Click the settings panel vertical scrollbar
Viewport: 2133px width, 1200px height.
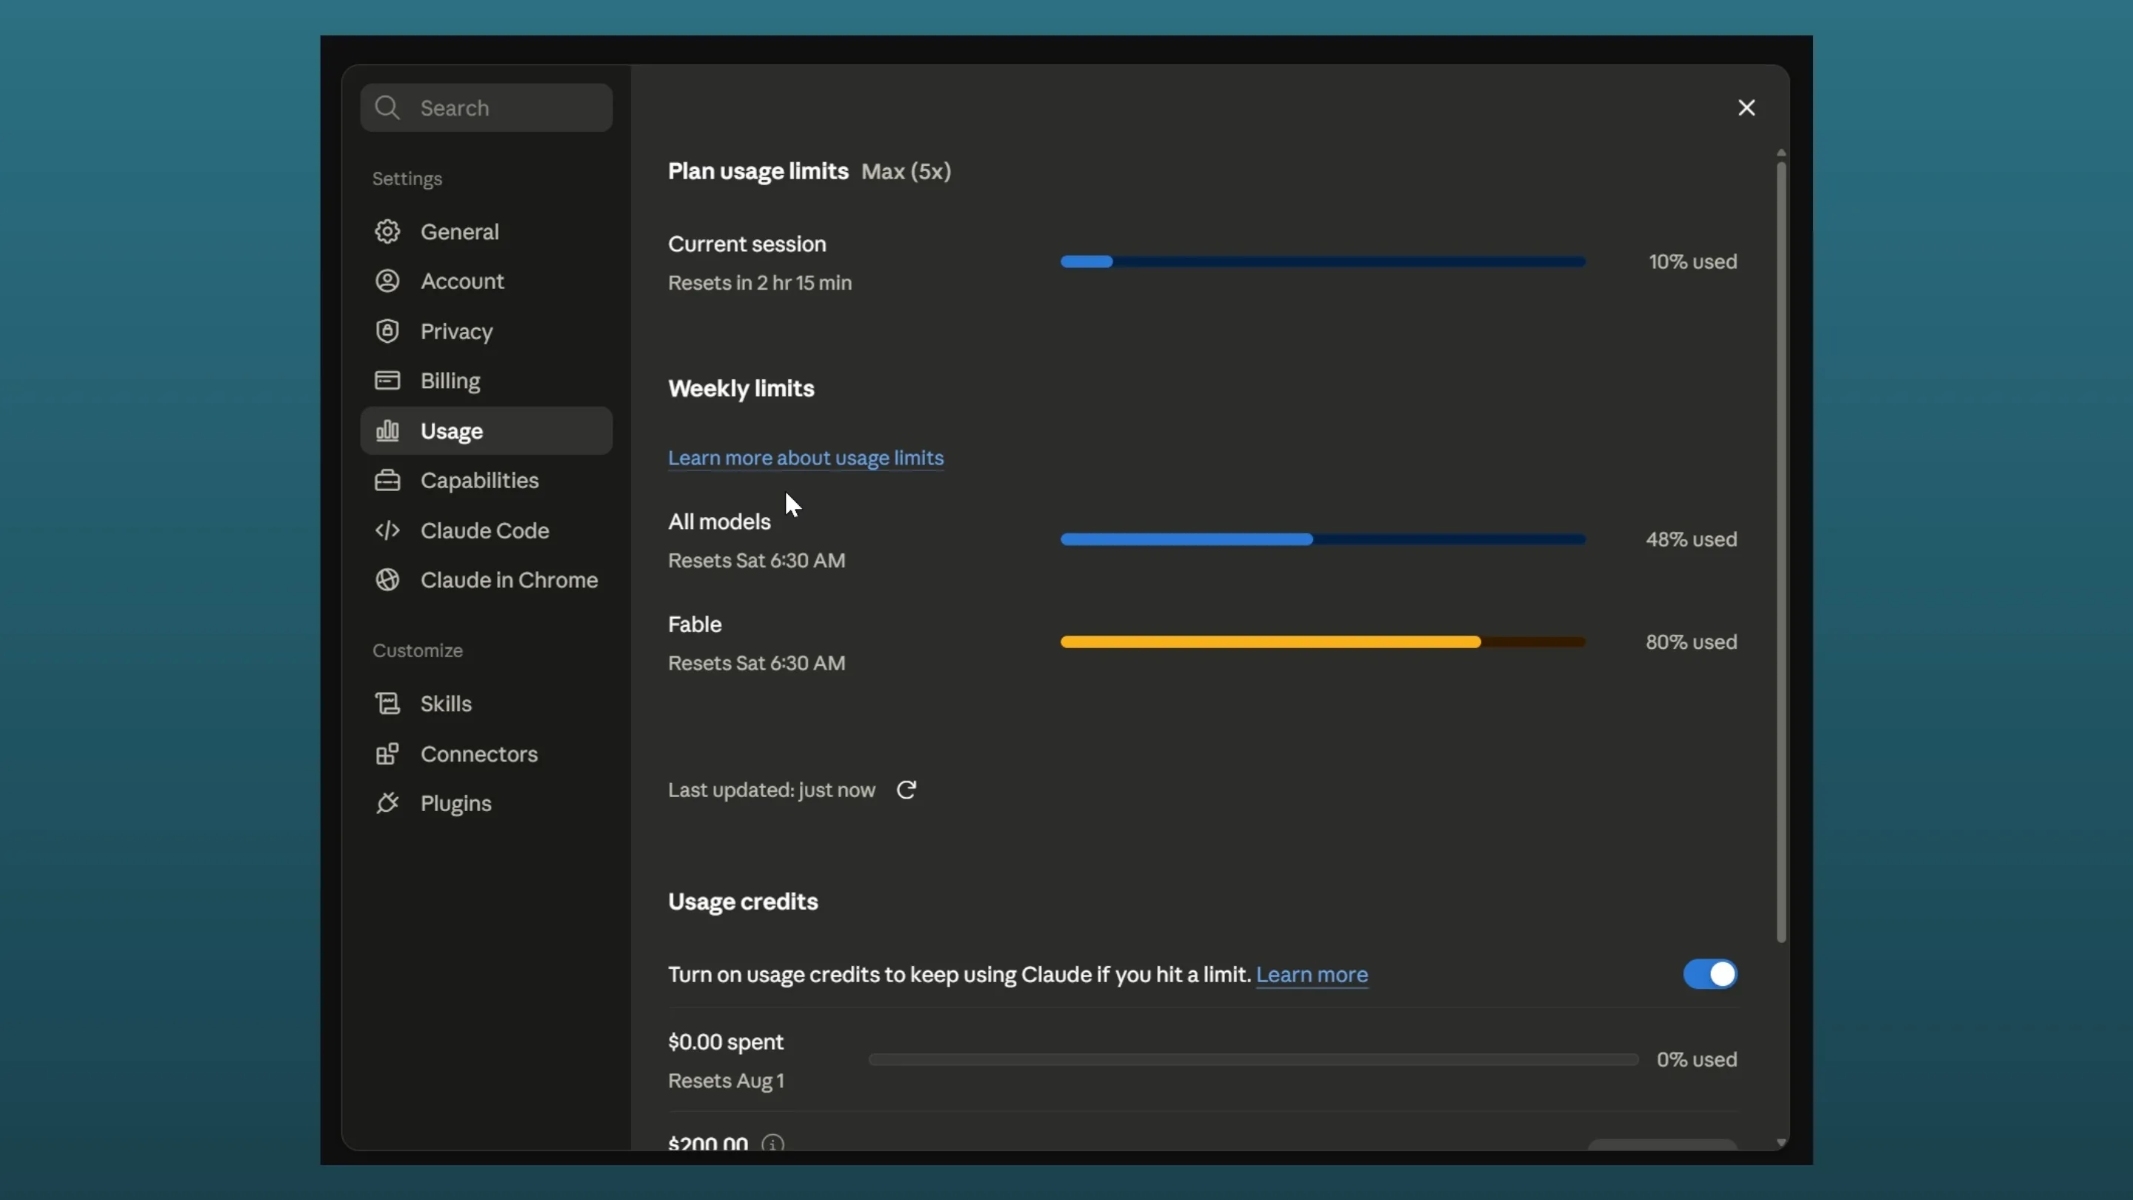click(x=1781, y=553)
